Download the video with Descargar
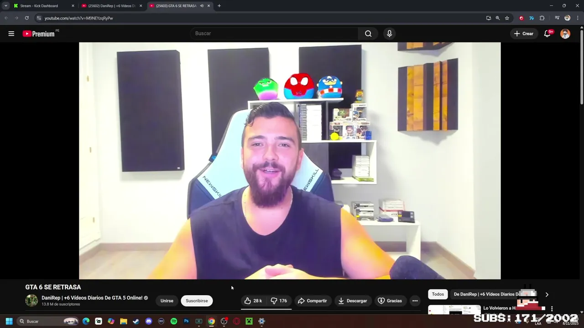The image size is (584, 328). [x=353, y=301]
